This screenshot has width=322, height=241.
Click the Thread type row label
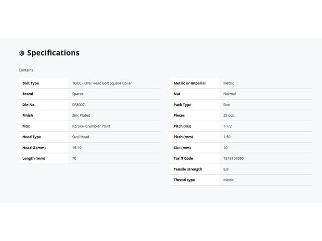(184, 180)
